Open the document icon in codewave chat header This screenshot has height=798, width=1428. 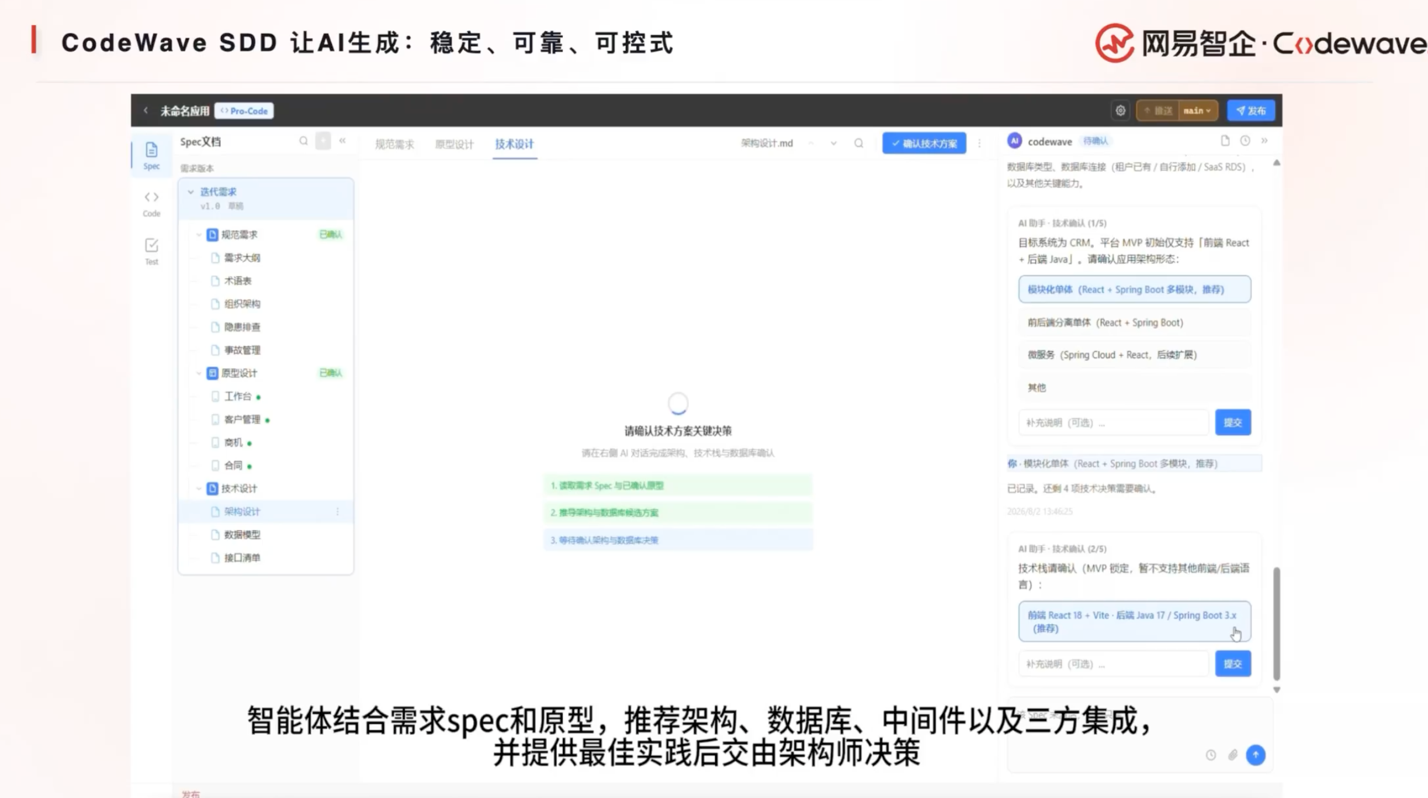pos(1225,141)
